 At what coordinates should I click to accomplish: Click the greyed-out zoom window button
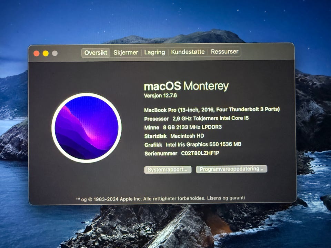55,53
